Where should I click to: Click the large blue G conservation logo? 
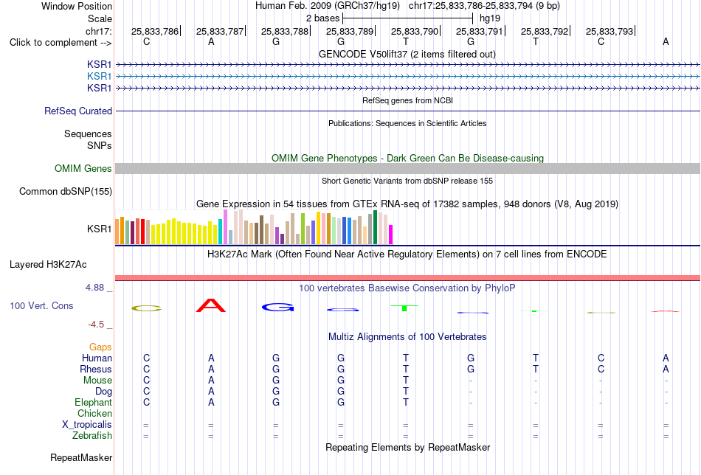point(278,307)
